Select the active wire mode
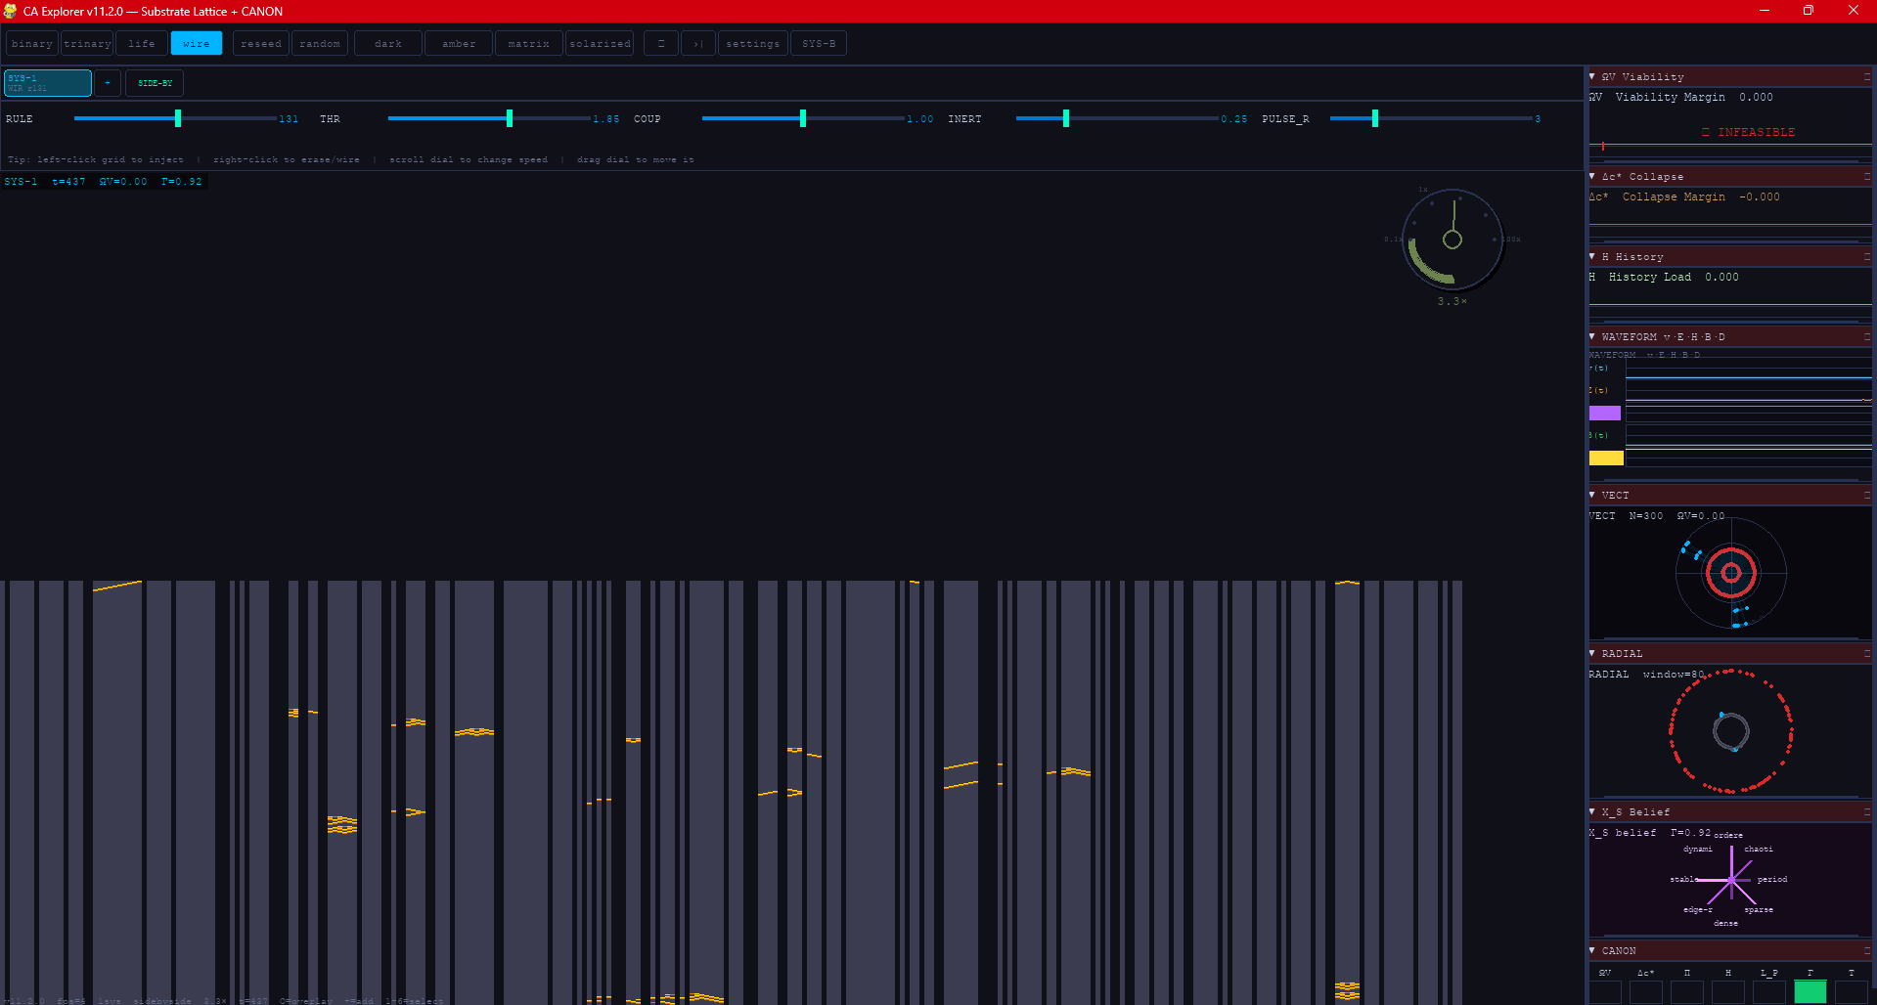The height and width of the screenshot is (1005, 1877). pos(197,44)
